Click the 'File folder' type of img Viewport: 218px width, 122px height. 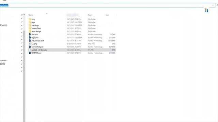[x=92, y=19]
